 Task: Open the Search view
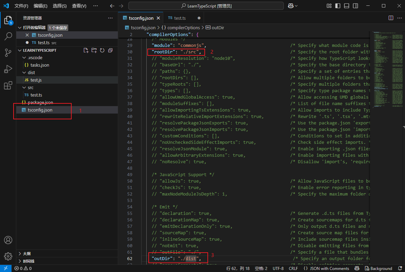pyautogui.click(x=8, y=36)
